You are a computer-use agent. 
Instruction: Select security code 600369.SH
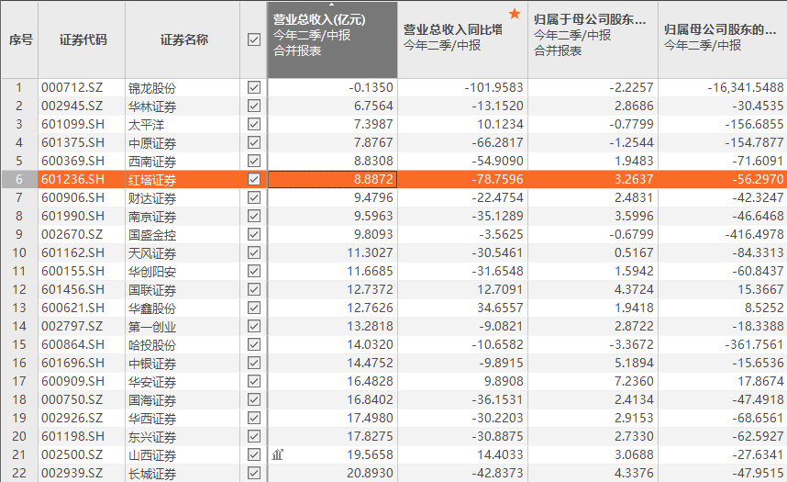72,161
